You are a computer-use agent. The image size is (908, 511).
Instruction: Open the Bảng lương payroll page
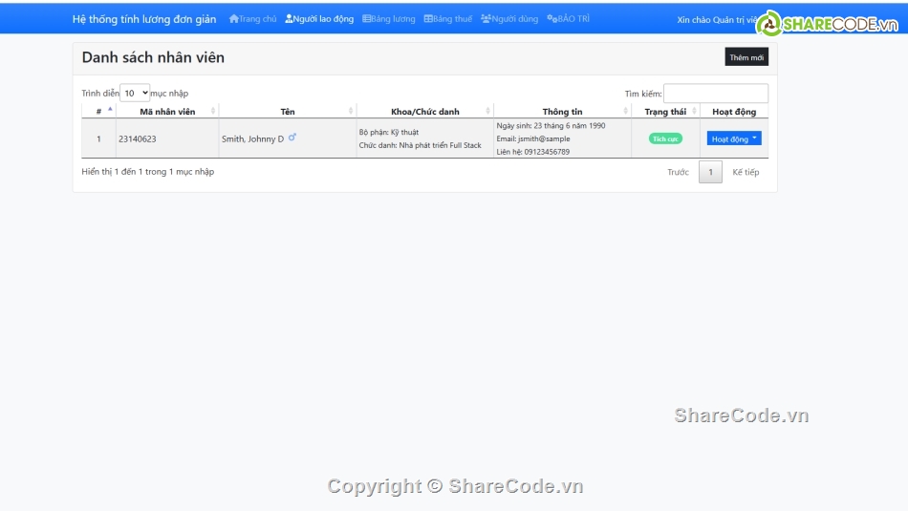[x=389, y=19]
